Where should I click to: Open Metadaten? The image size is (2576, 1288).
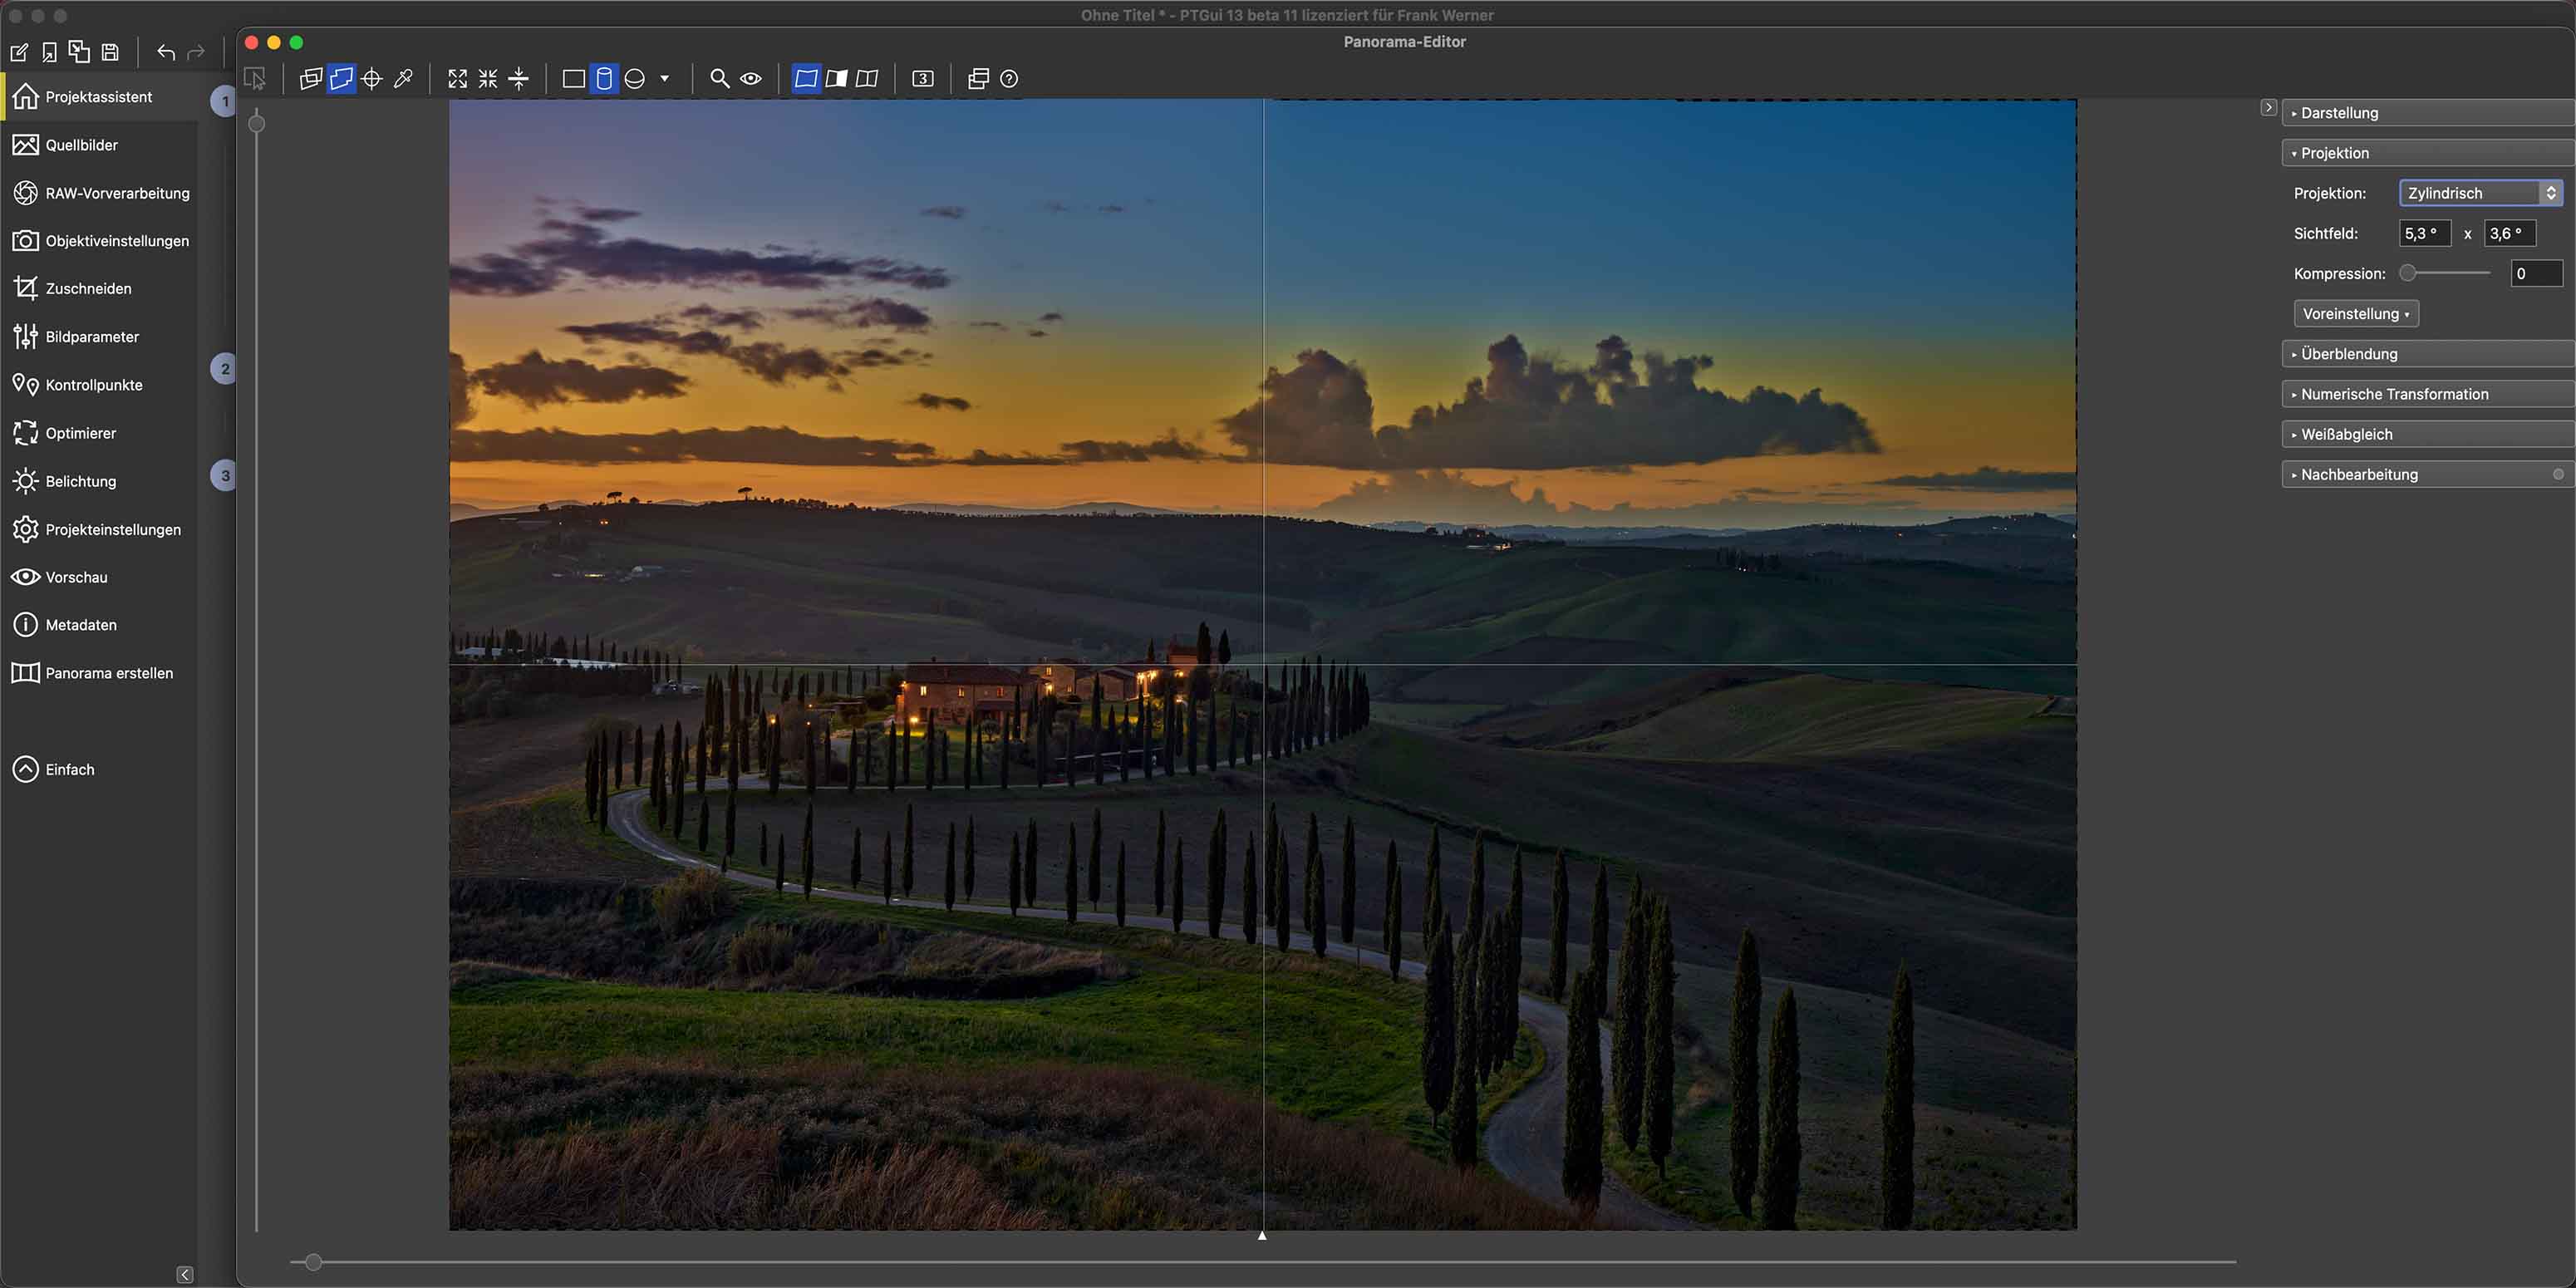coord(99,625)
